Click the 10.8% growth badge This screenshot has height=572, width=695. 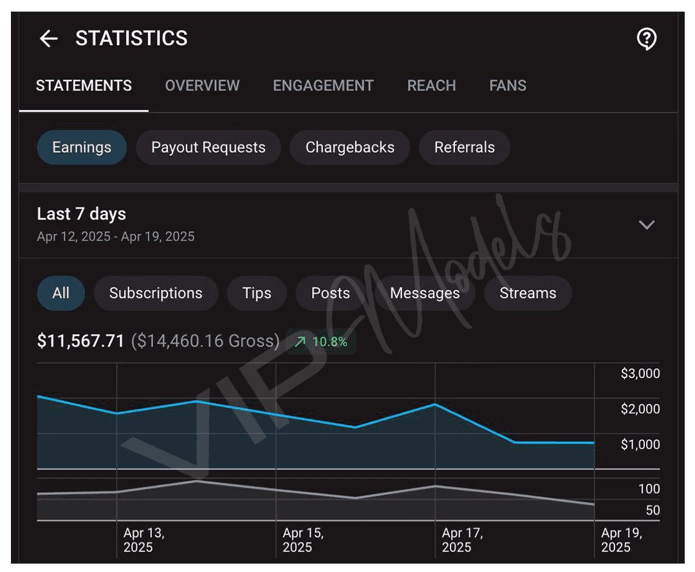click(x=321, y=341)
